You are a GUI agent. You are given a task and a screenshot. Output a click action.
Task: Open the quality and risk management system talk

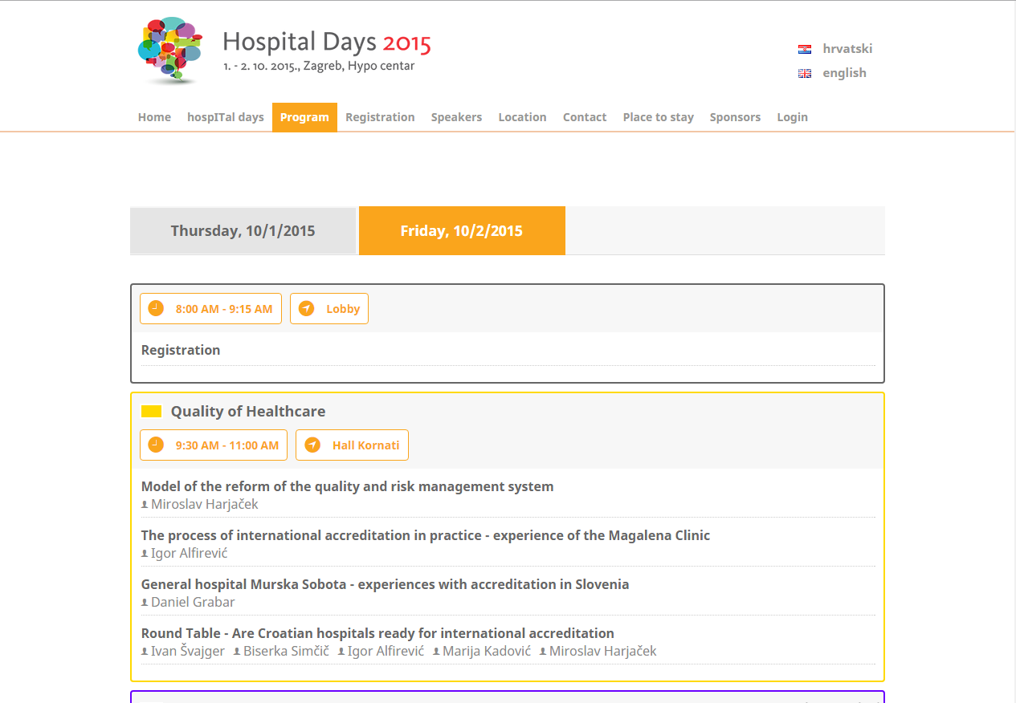347,486
